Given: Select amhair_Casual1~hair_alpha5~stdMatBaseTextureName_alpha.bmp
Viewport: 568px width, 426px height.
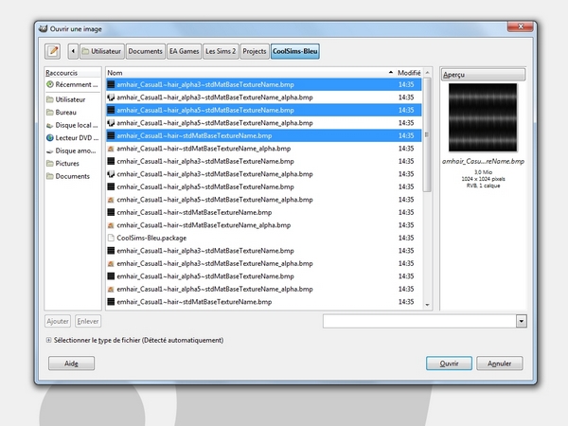Looking at the screenshot, I should pyautogui.click(x=264, y=123).
